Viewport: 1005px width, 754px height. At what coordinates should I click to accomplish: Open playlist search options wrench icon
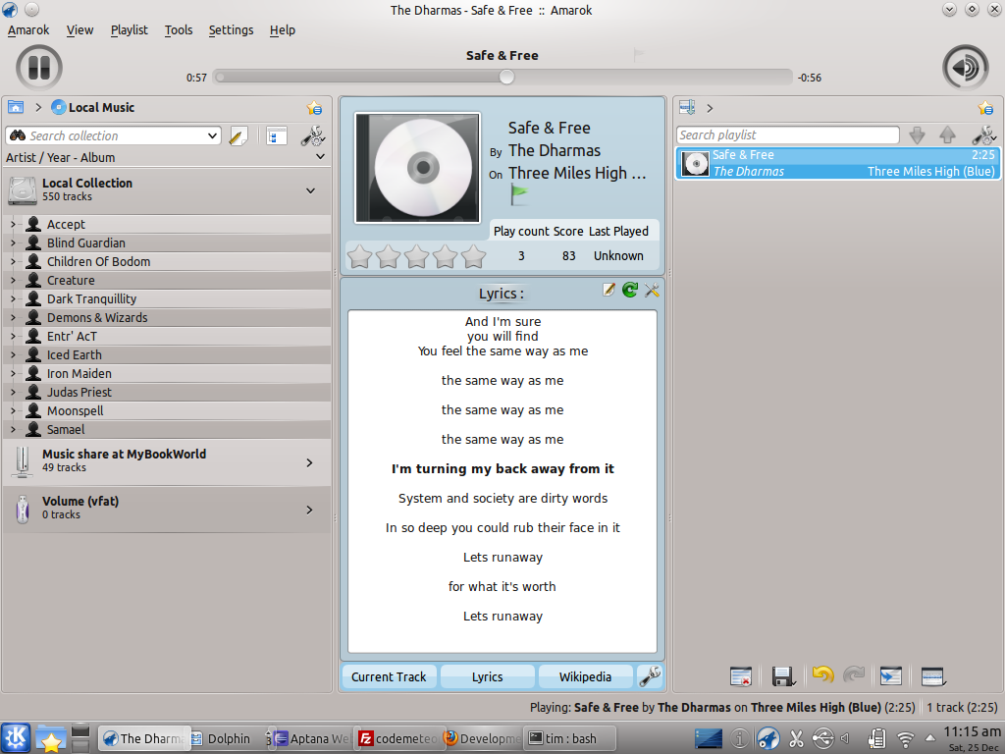point(983,135)
